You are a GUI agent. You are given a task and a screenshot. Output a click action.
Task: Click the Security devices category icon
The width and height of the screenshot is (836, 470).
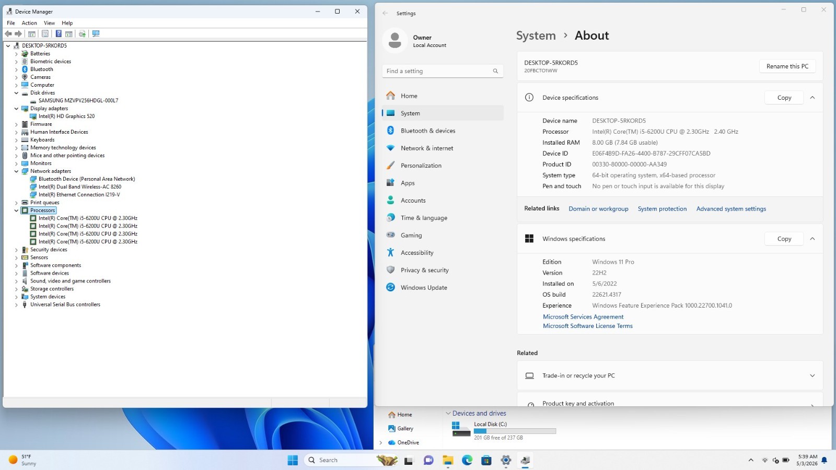[25, 250]
